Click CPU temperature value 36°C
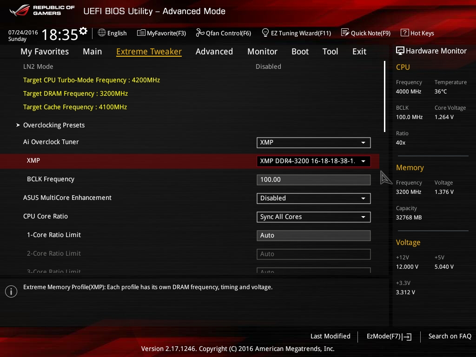Image resolution: width=476 pixels, height=357 pixels. point(441,92)
